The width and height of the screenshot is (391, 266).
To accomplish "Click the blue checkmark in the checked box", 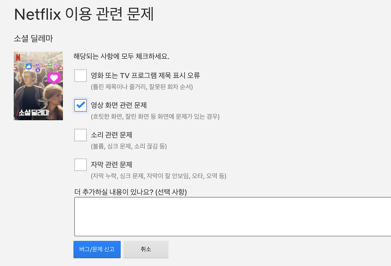I will coord(81,105).
